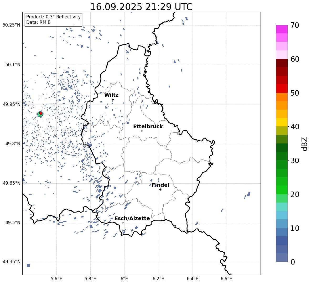
Task: Click the 'Esch/Alzette' city label
Action: tap(132, 218)
